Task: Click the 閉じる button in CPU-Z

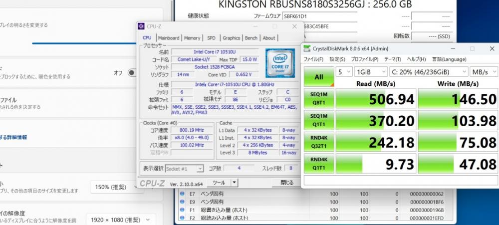Action: [x=286, y=183]
